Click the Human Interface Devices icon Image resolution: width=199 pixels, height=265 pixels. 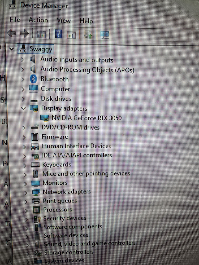click(x=35, y=146)
